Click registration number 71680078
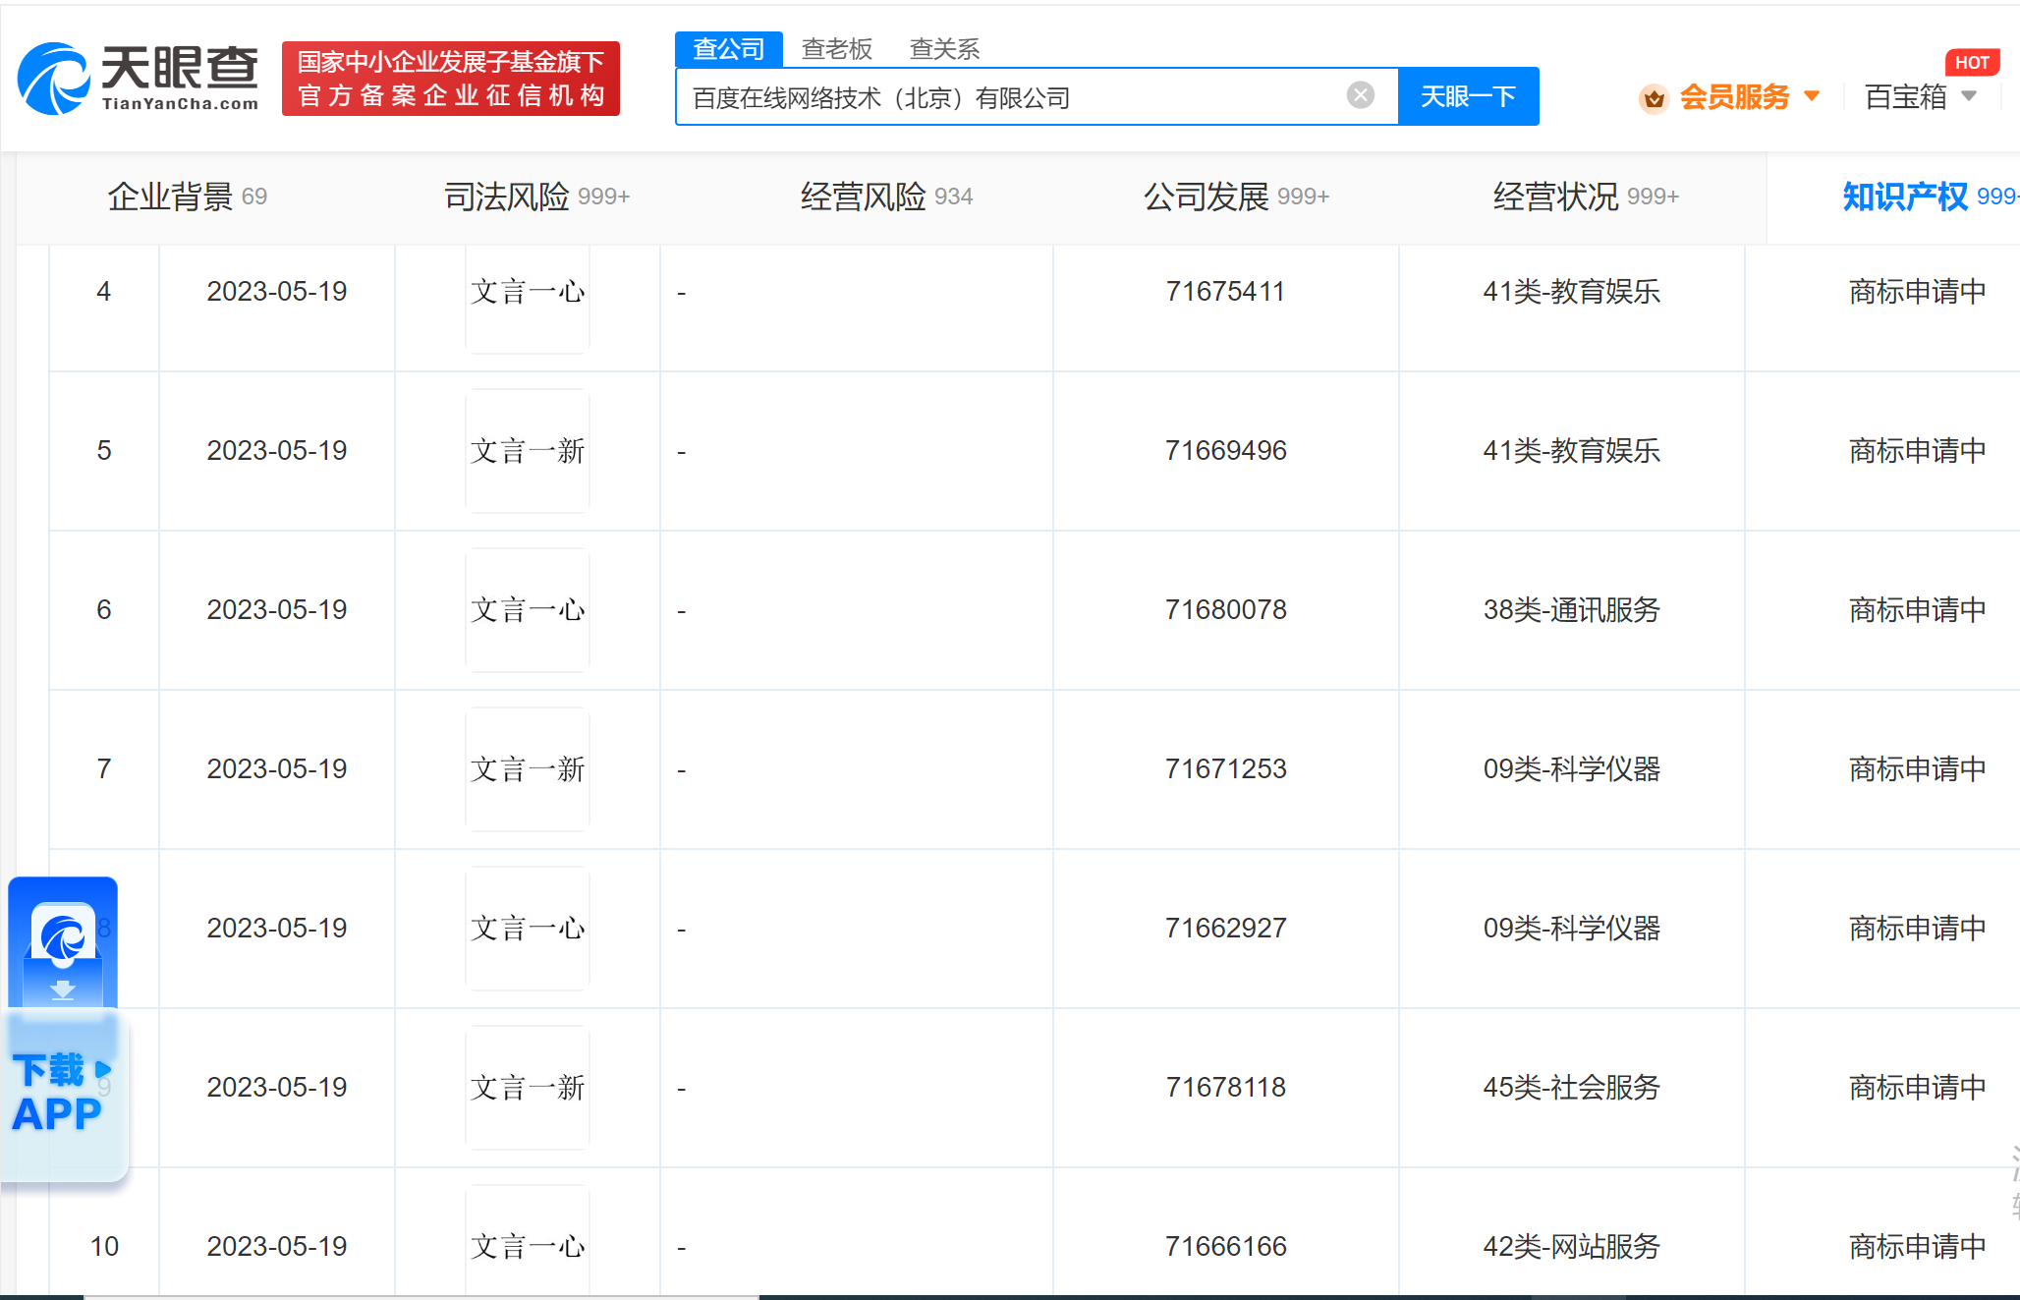The width and height of the screenshot is (2020, 1300). pyautogui.click(x=1225, y=610)
